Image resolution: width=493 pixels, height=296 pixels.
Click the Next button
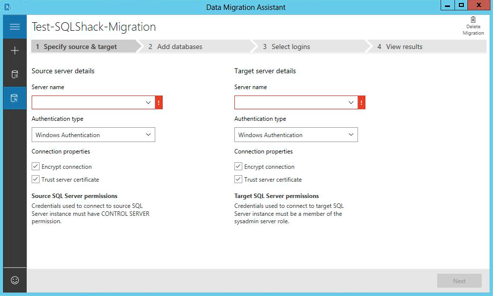point(459,281)
